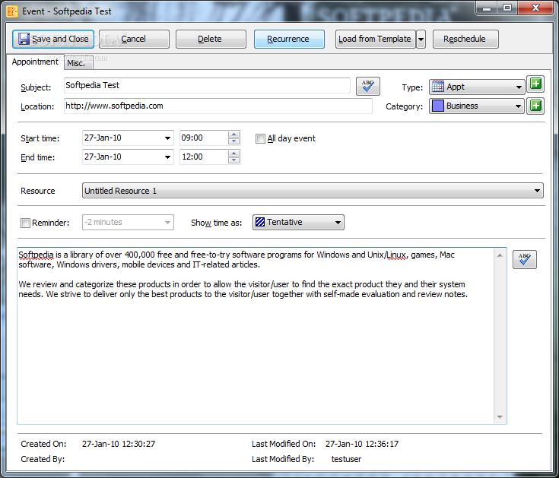
Task: Decrease end time with down spinner
Action: [234, 160]
